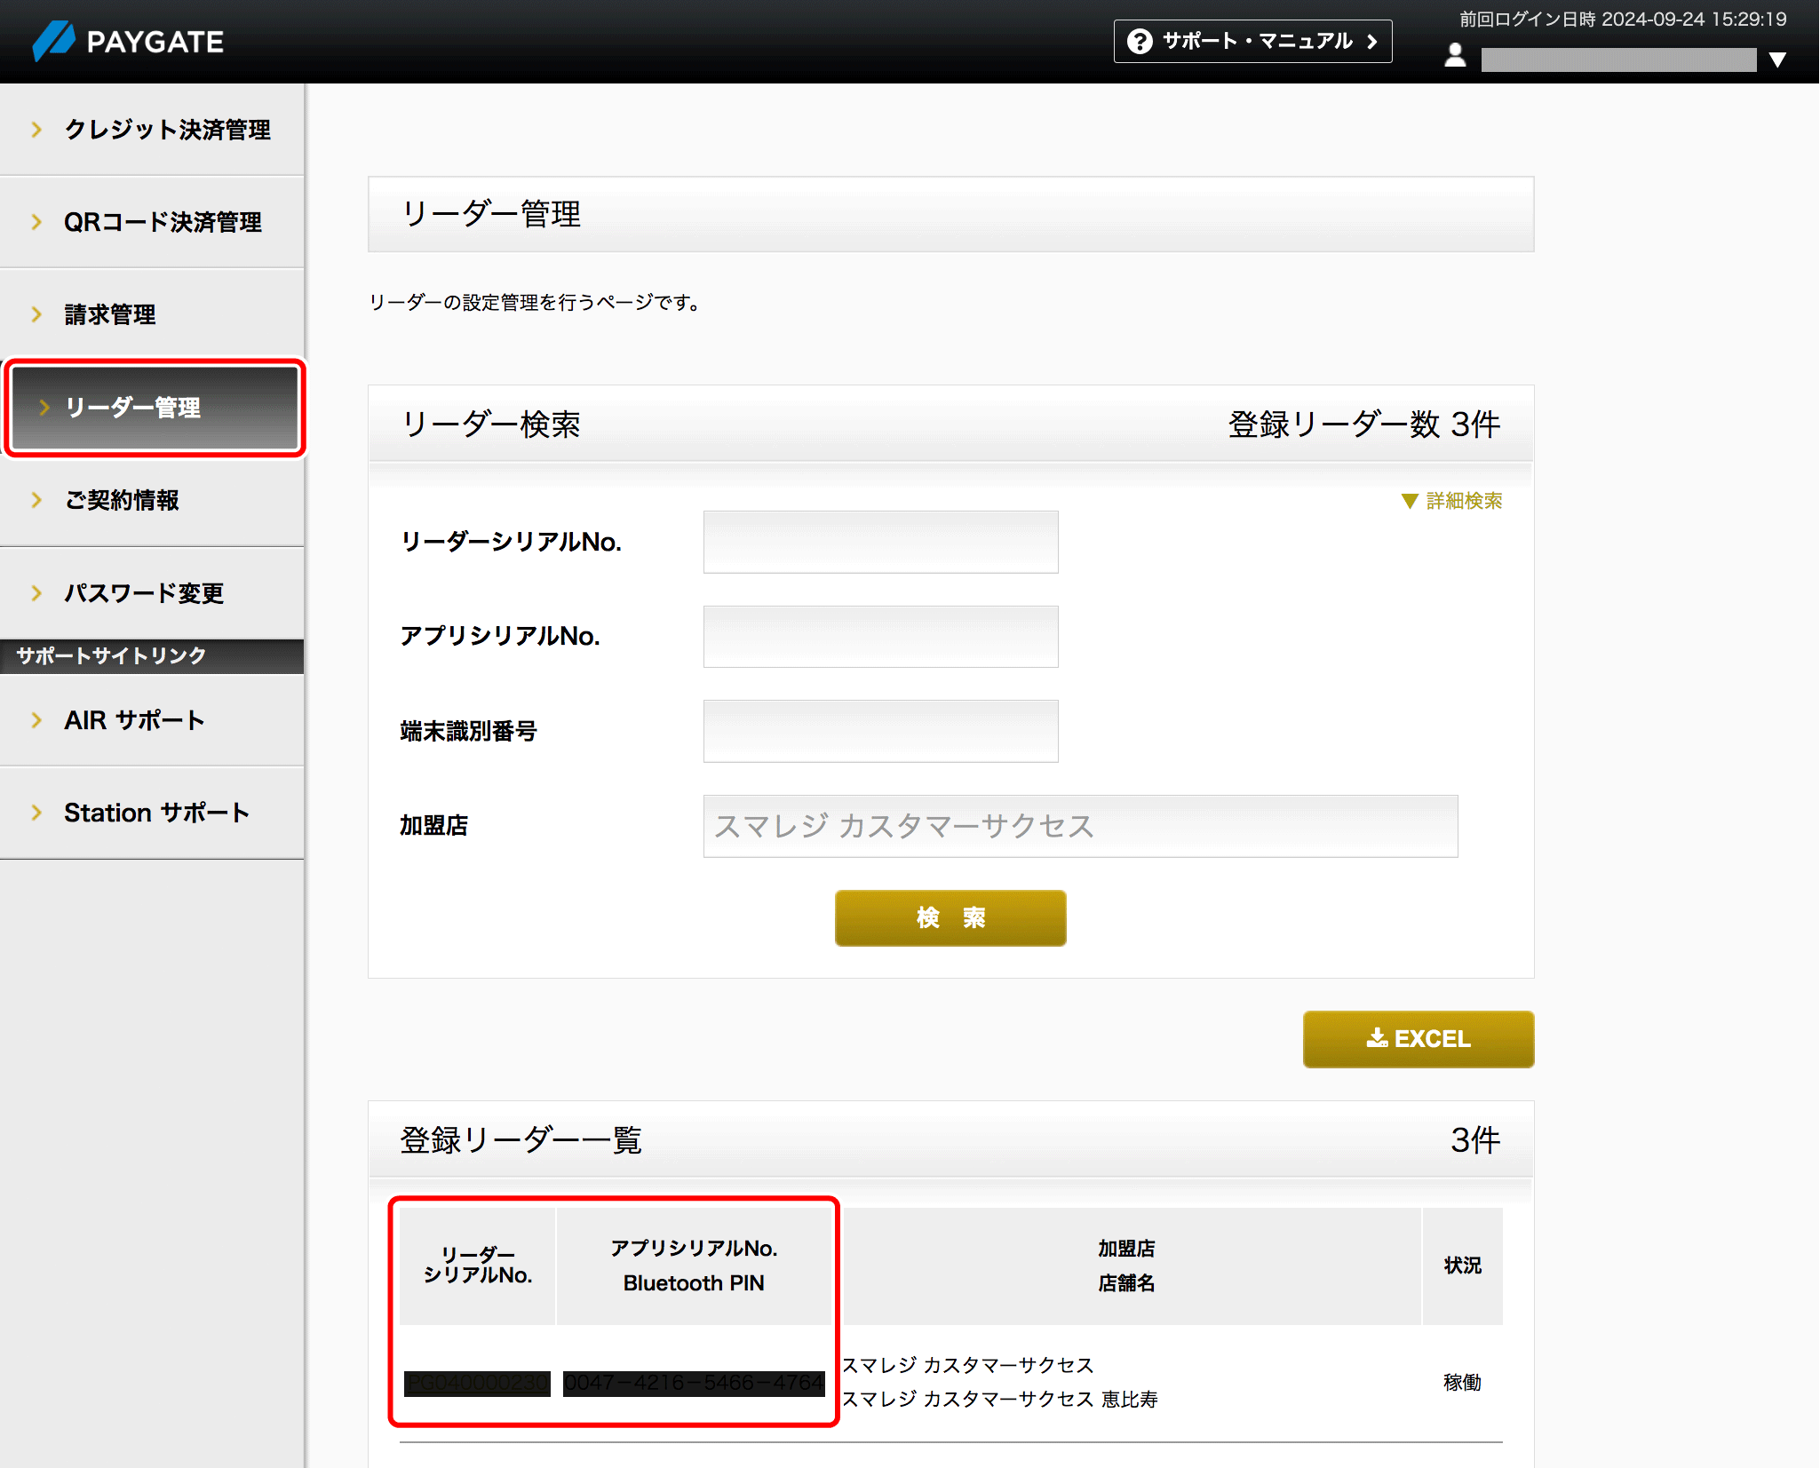Click the 加盟店 merchant search field
This screenshot has width=1820, height=1468.
[1079, 826]
